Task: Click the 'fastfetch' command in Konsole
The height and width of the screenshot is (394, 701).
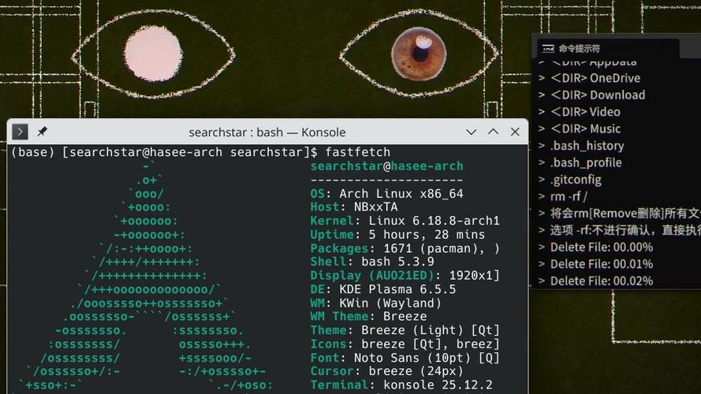Action: [358, 152]
